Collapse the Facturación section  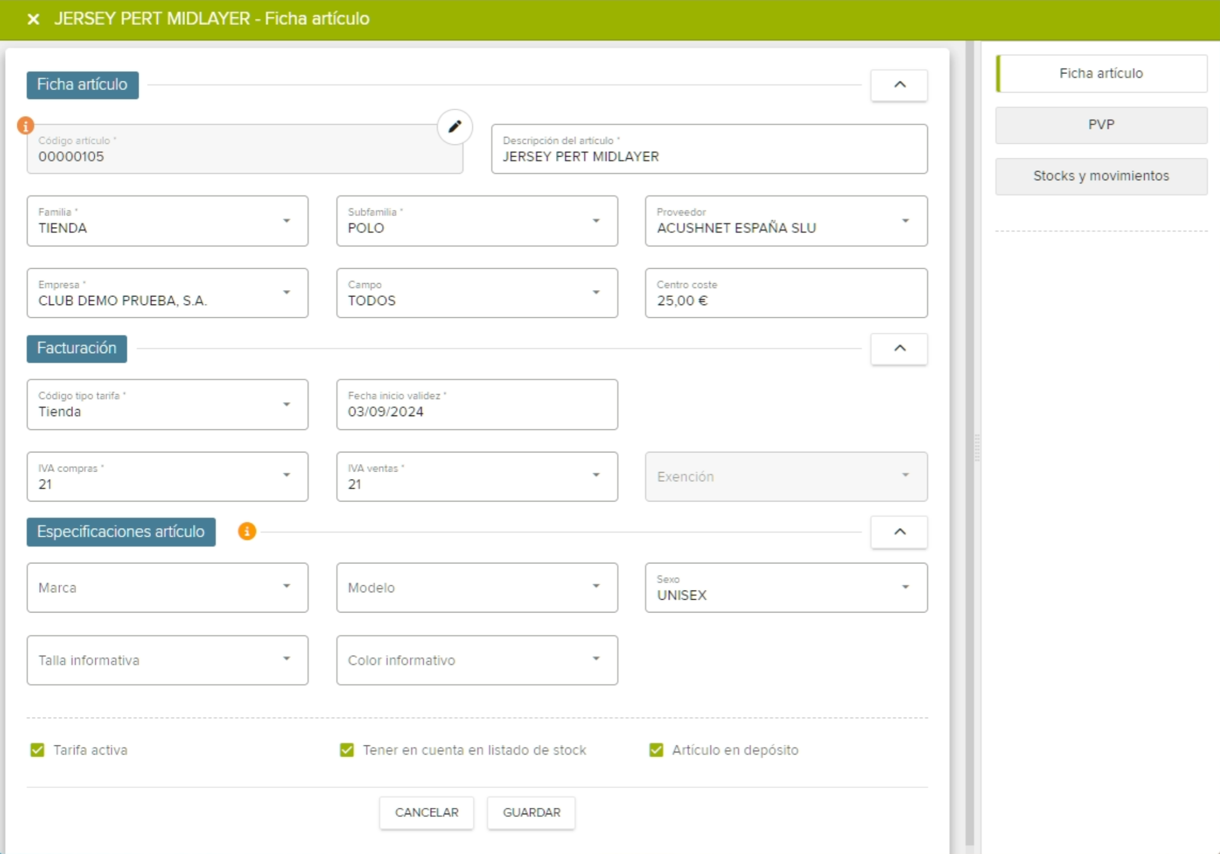899,348
